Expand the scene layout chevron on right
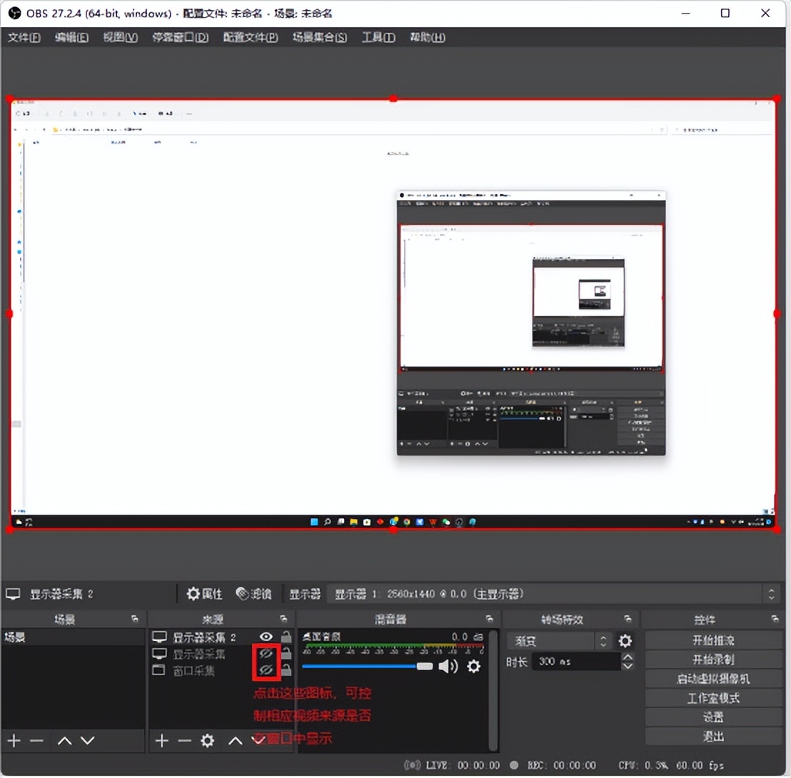 772,593
